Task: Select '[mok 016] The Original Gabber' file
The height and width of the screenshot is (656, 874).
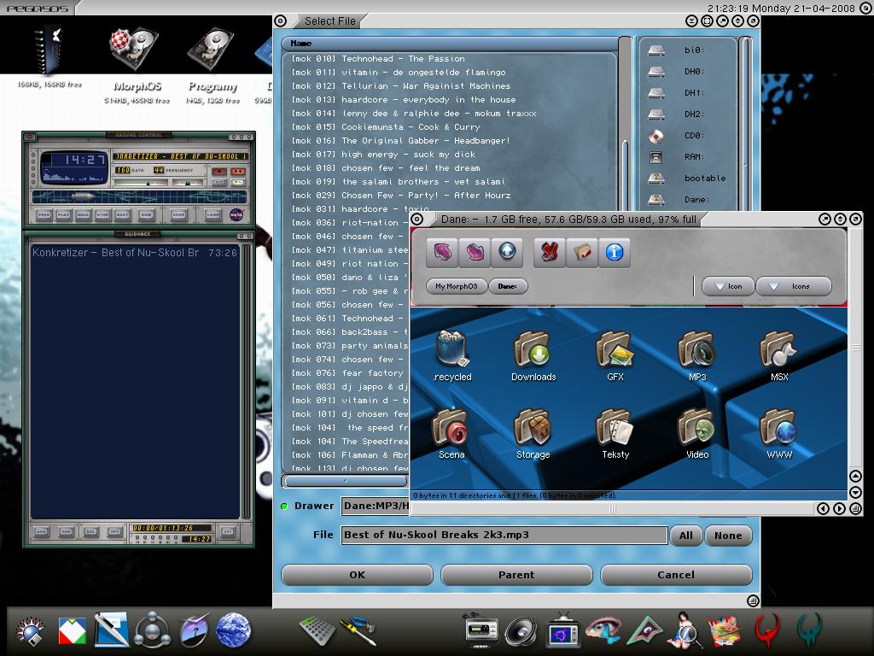Action: coord(400,141)
